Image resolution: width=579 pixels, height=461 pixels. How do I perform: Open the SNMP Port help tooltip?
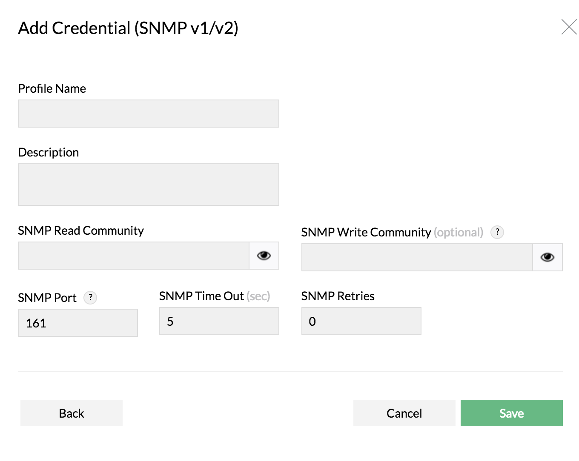pos(90,298)
